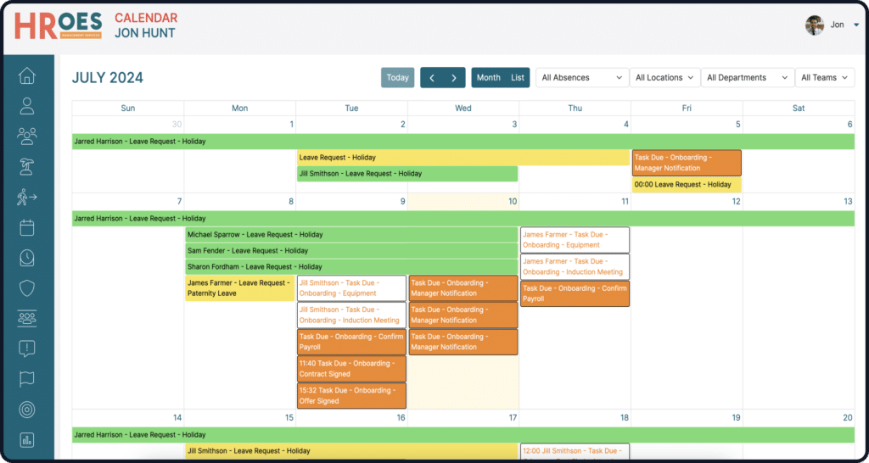This screenshot has width=869, height=463.
Task: Switch to List view
Action: click(x=518, y=78)
